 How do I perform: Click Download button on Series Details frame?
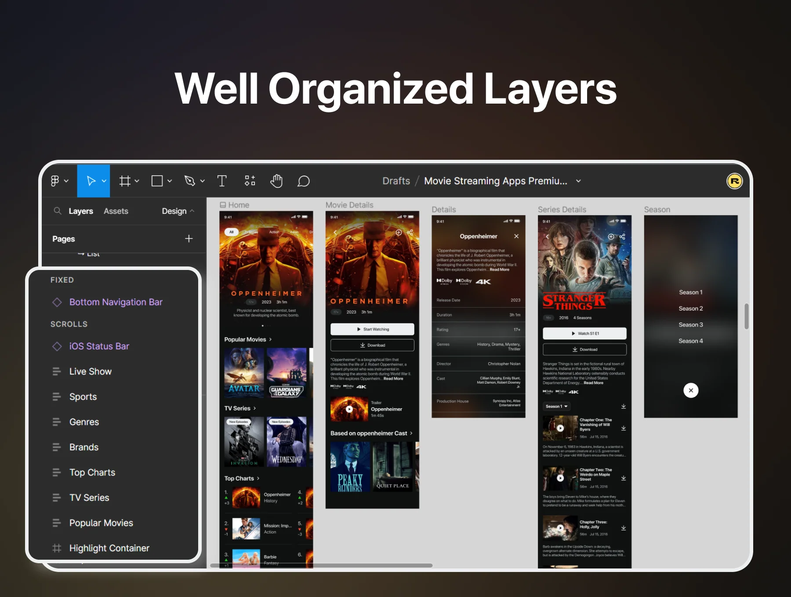coord(584,349)
